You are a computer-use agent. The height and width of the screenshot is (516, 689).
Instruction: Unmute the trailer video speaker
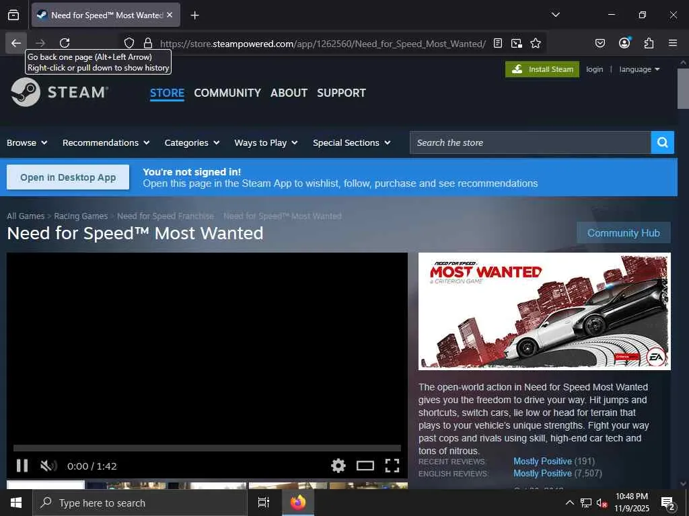click(48, 466)
